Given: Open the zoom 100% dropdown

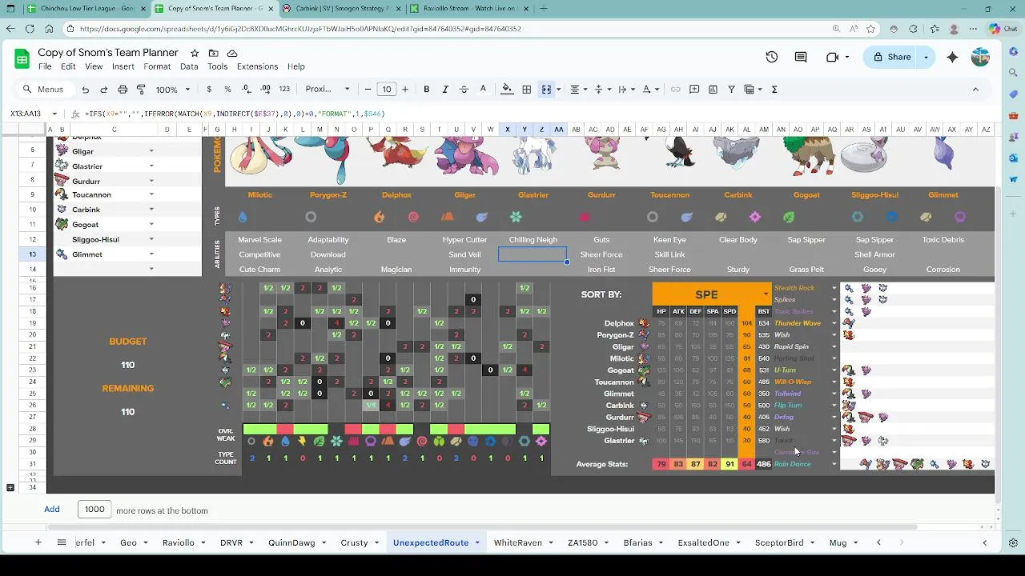Looking at the screenshot, I should tap(171, 90).
